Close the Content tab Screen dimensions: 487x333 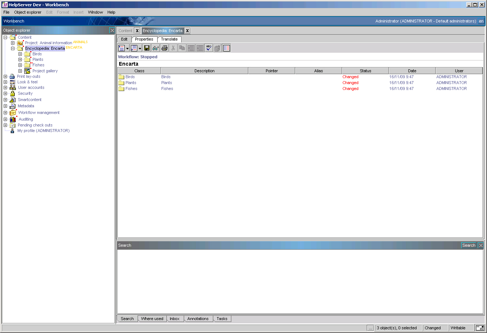click(x=137, y=31)
